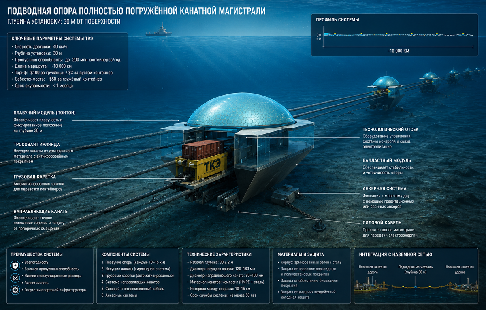Click the Анкерная система label
486x310 pixels.
click(x=385, y=188)
